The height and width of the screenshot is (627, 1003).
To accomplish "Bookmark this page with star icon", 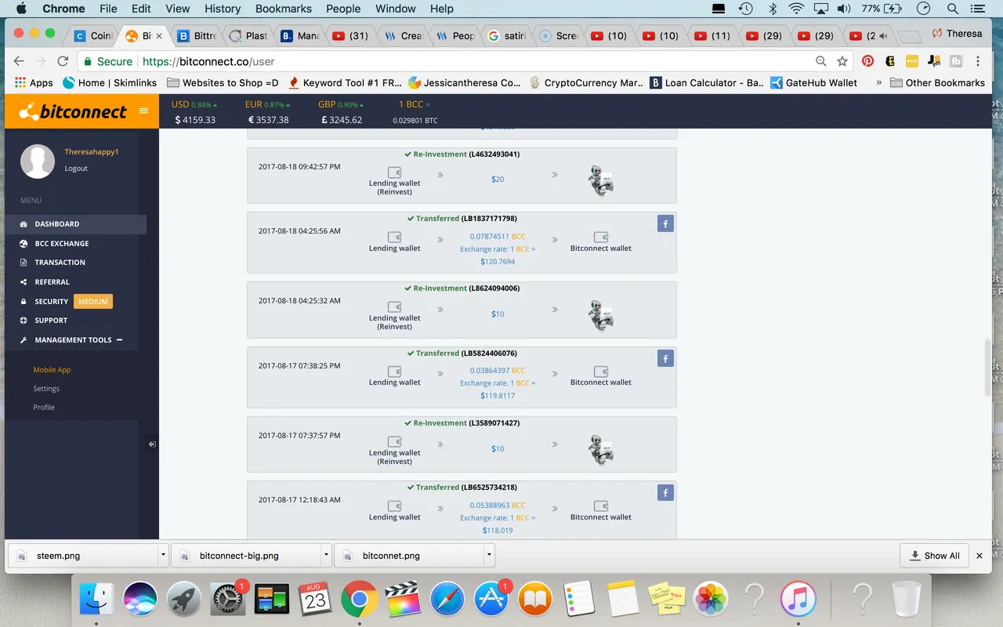I will (842, 61).
